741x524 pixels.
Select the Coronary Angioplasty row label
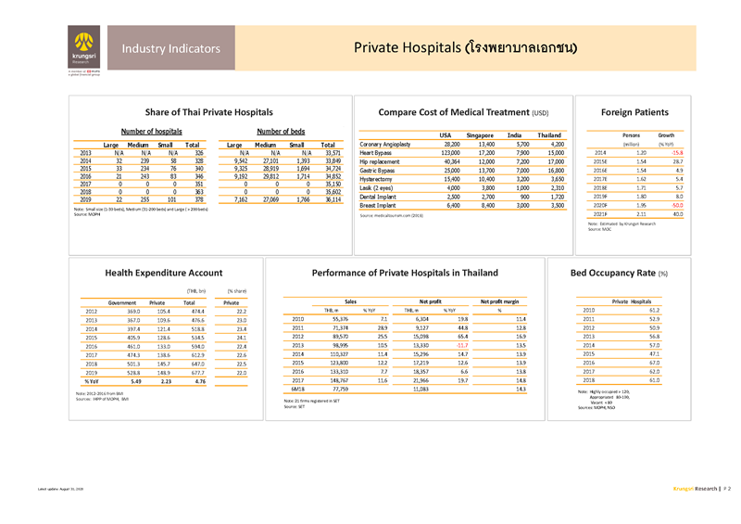[x=389, y=145]
